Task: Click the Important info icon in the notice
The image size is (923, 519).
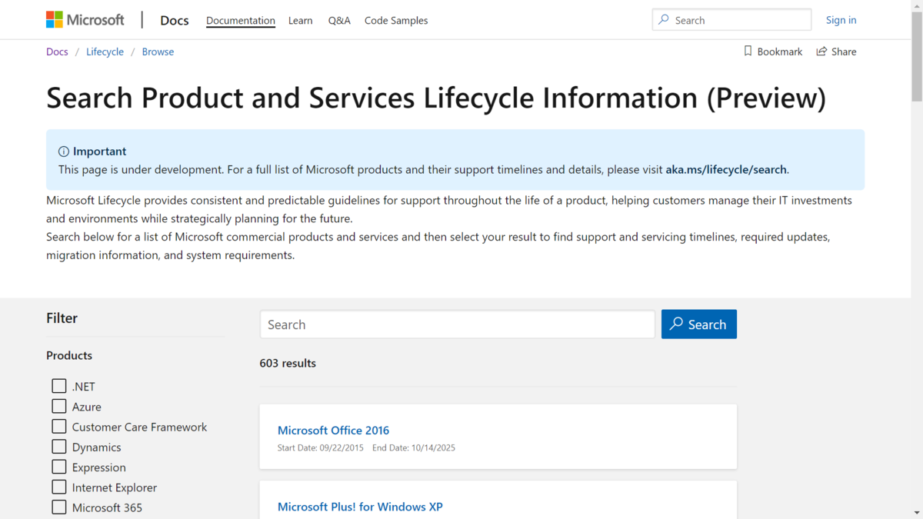Action: (64, 151)
